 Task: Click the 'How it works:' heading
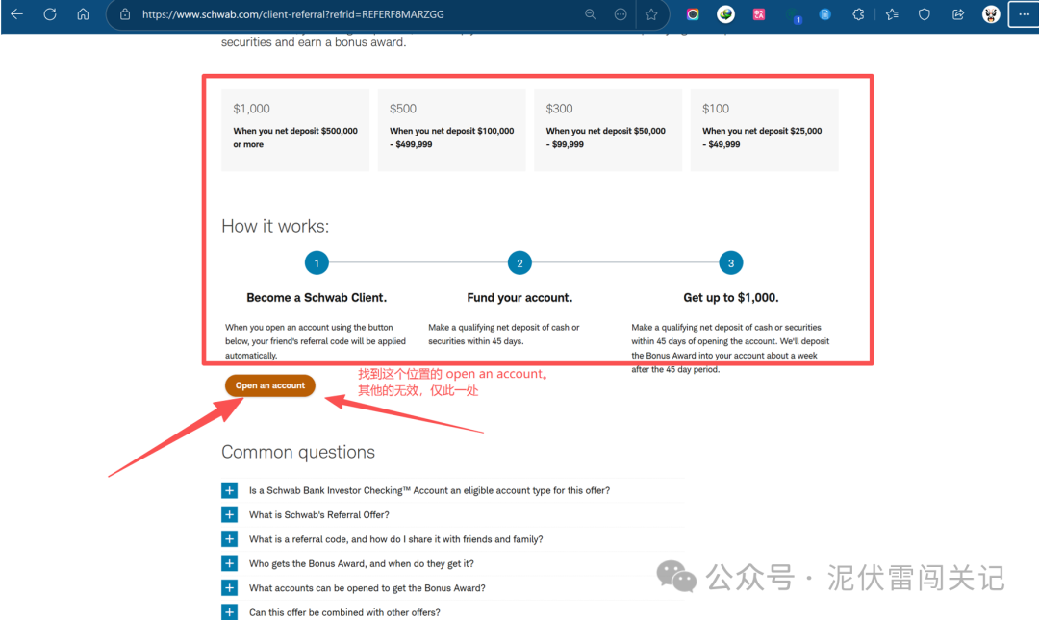[275, 226]
